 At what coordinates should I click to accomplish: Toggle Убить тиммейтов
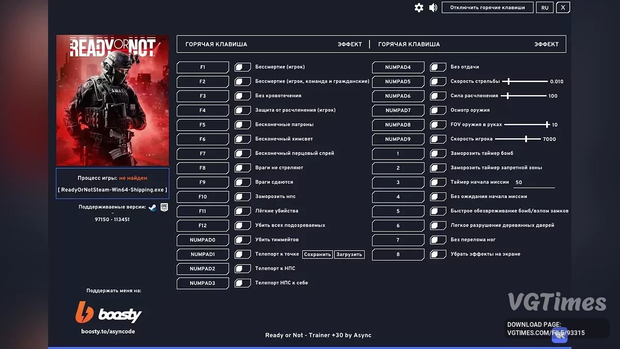pos(242,240)
